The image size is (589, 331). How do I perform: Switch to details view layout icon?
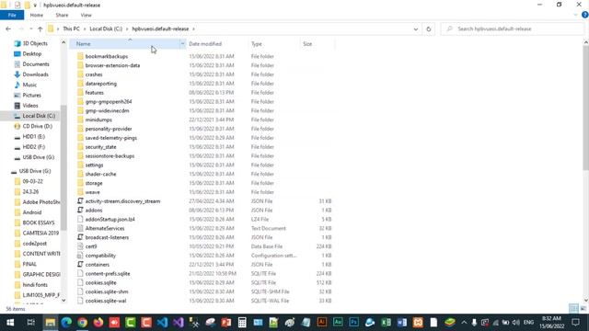[573, 309]
